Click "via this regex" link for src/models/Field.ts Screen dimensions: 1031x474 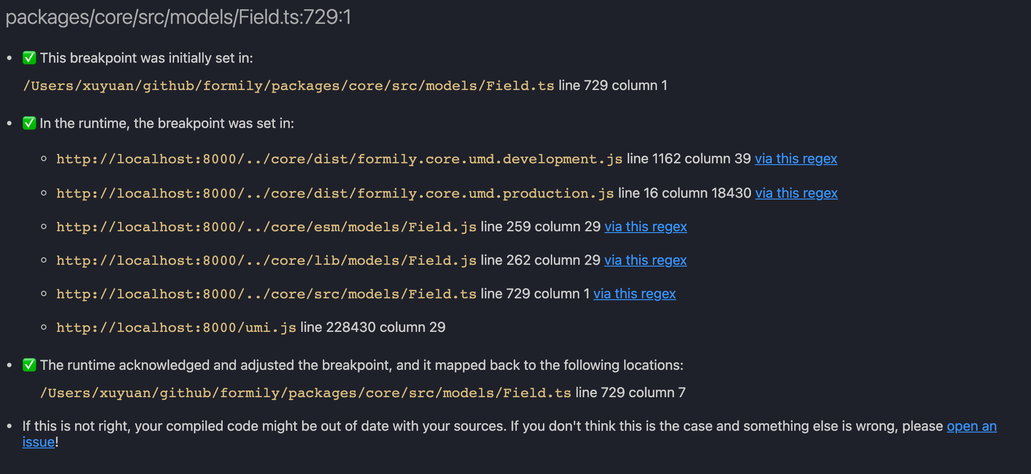pos(634,294)
